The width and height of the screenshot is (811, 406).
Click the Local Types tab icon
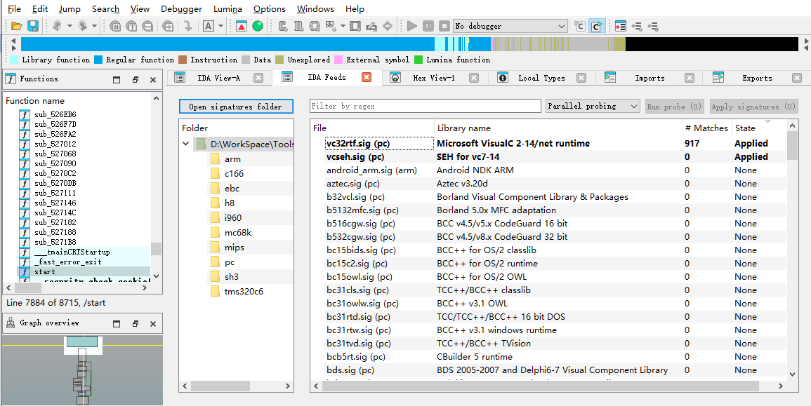[503, 78]
